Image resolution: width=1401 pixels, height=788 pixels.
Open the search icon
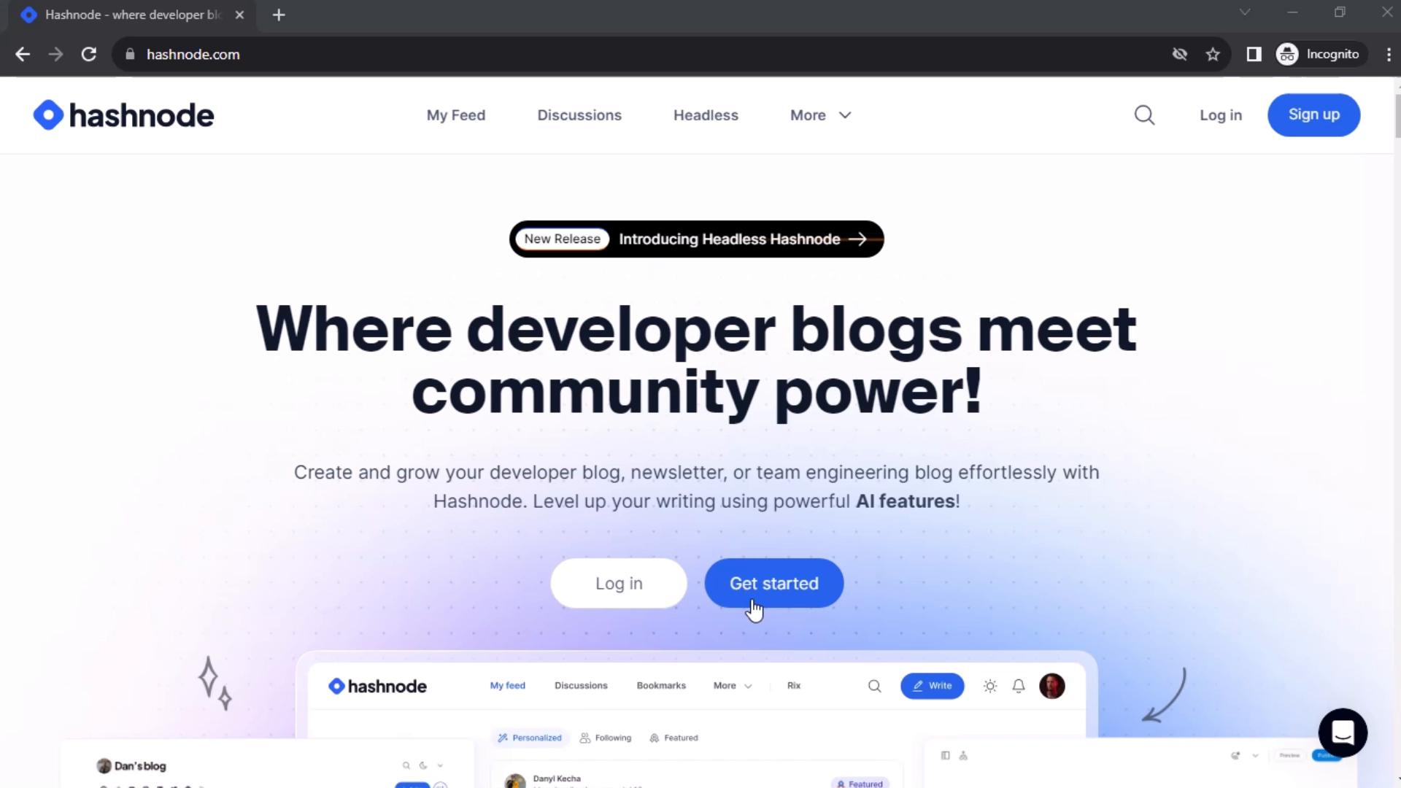point(1145,115)
